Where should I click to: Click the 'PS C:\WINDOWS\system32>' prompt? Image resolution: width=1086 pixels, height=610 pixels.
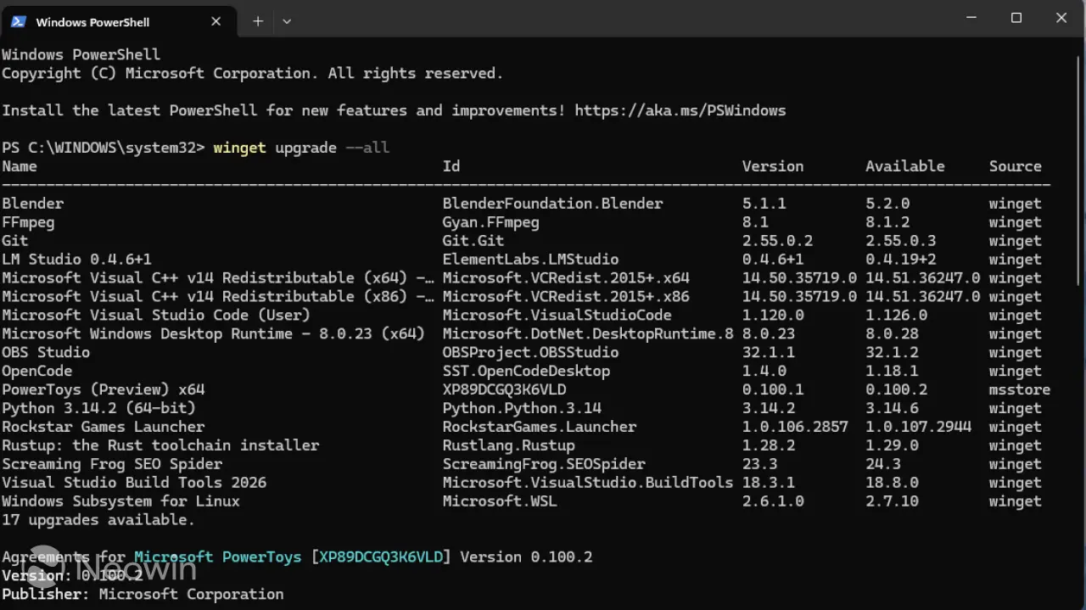[104, 148]
